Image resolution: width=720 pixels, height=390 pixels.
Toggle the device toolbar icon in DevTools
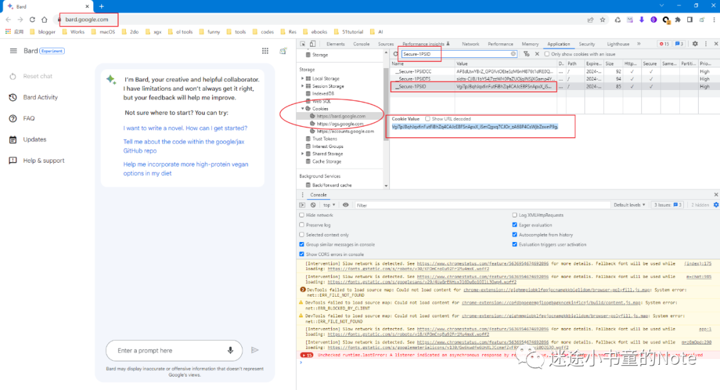[313, 44]
